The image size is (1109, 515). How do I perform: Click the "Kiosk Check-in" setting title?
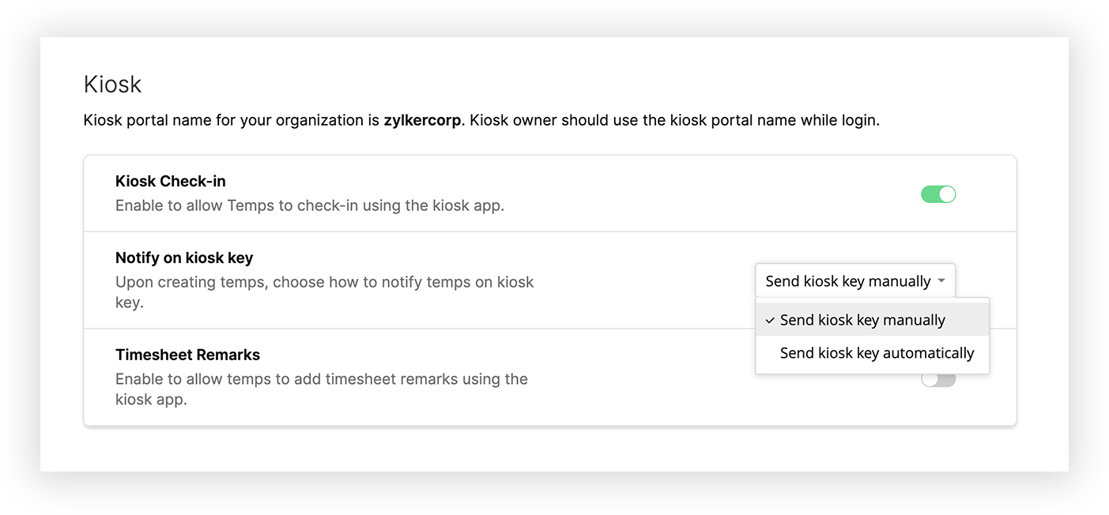point(170,181)
